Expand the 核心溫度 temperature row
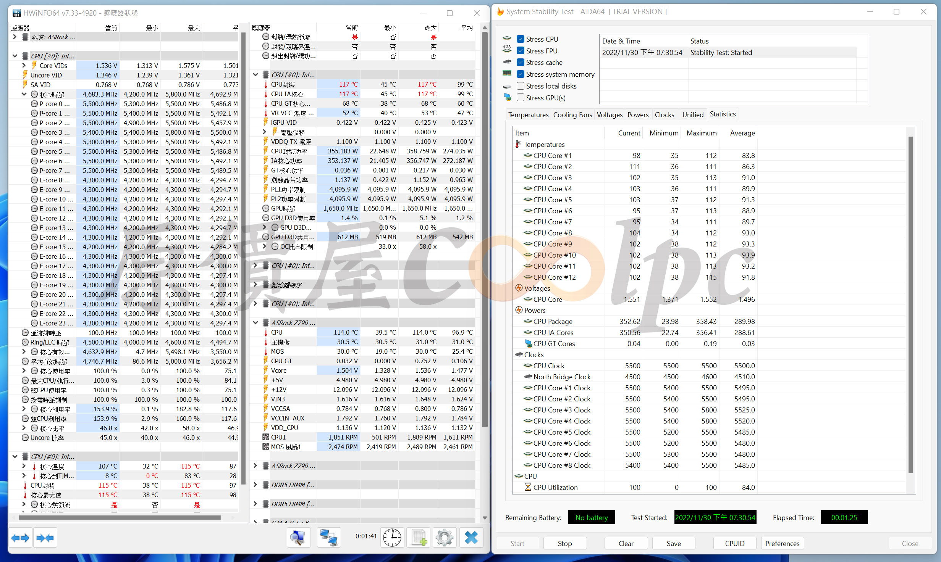 24,466
